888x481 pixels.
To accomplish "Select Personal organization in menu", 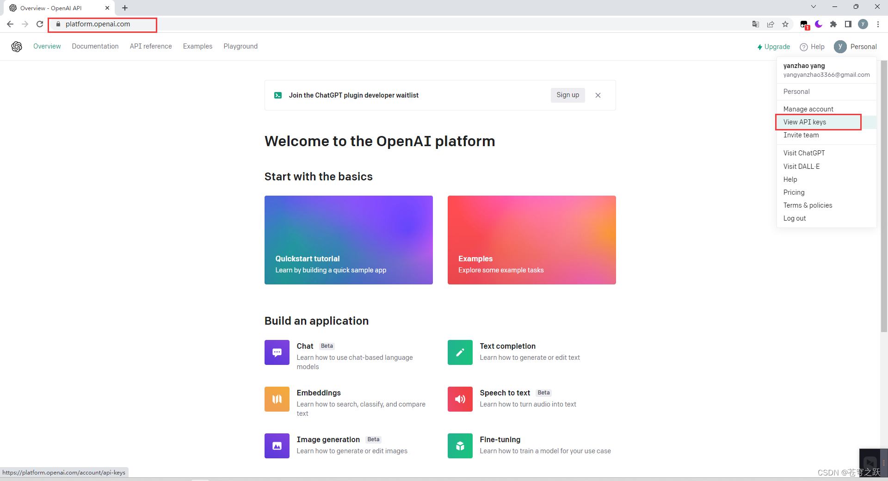I will point(826,92).
